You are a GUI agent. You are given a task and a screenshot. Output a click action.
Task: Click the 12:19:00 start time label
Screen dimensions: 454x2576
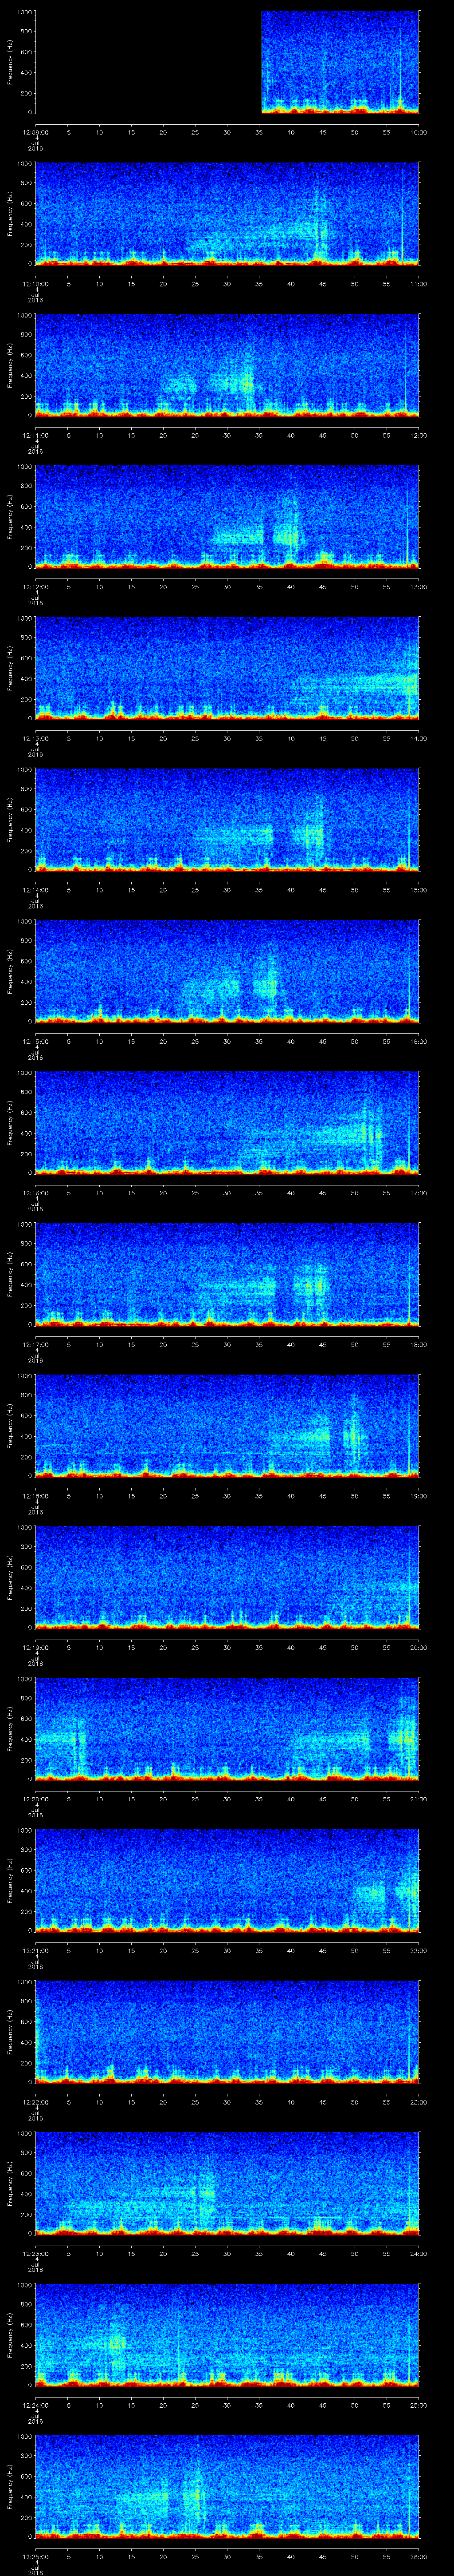tap(36, 1647)
